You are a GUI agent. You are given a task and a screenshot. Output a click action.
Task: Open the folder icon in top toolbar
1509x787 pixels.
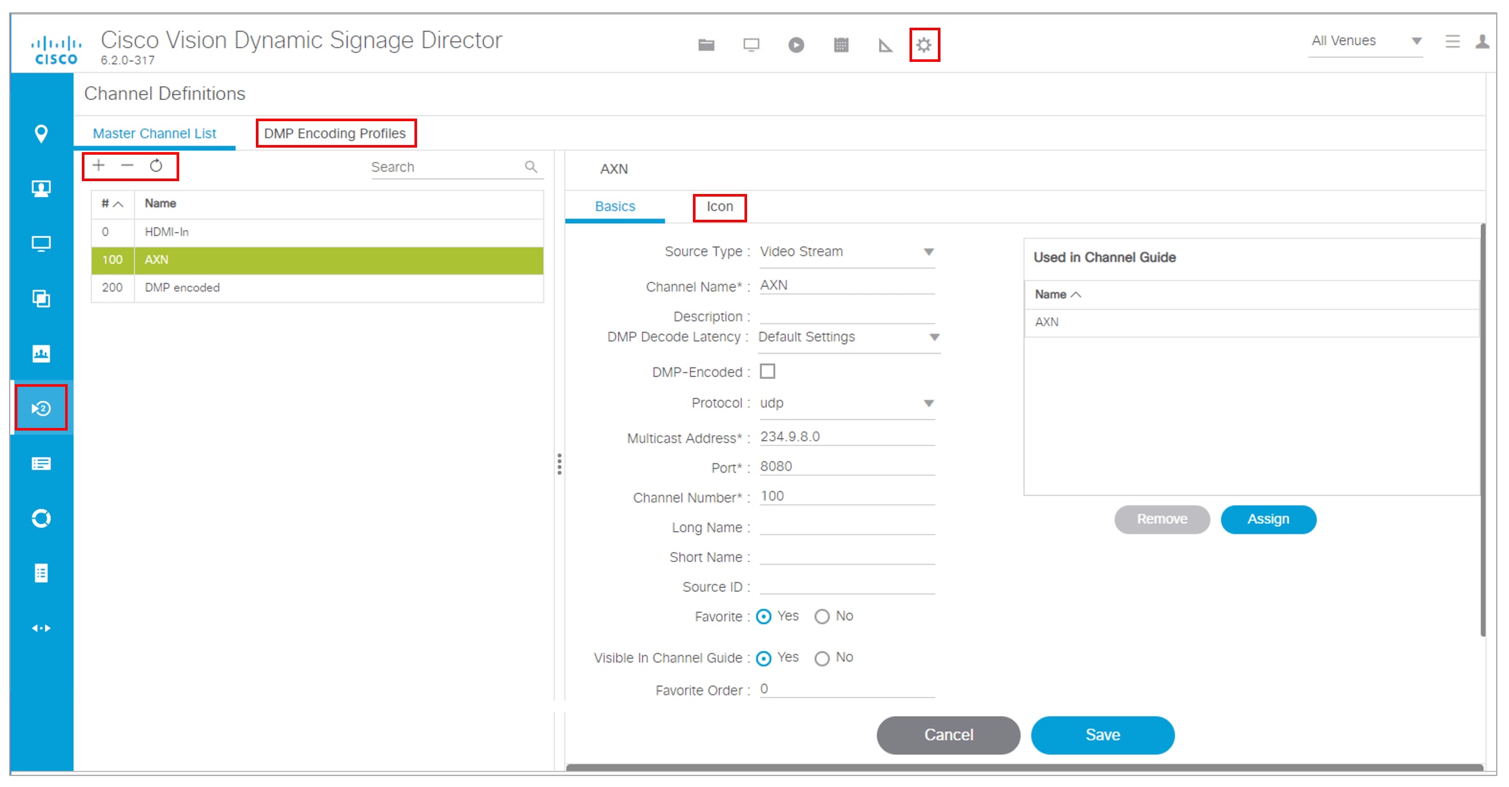pyautogui.click(x=706, y=45)
